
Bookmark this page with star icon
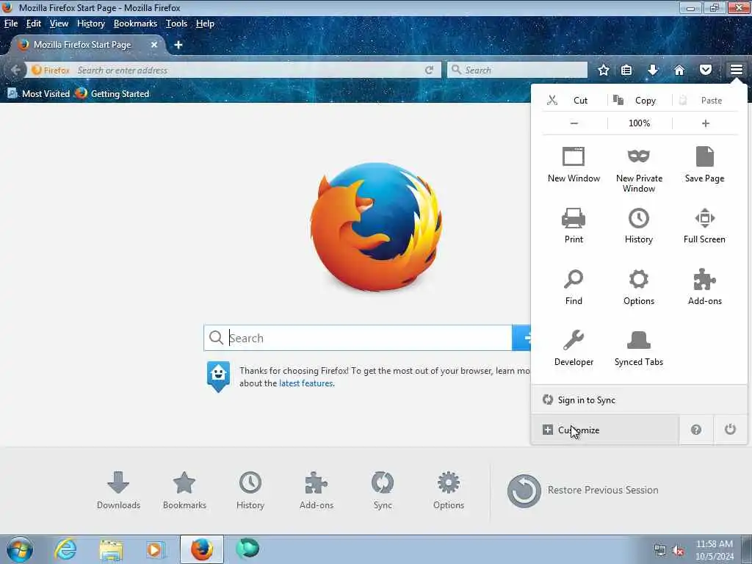click(604, 70)
